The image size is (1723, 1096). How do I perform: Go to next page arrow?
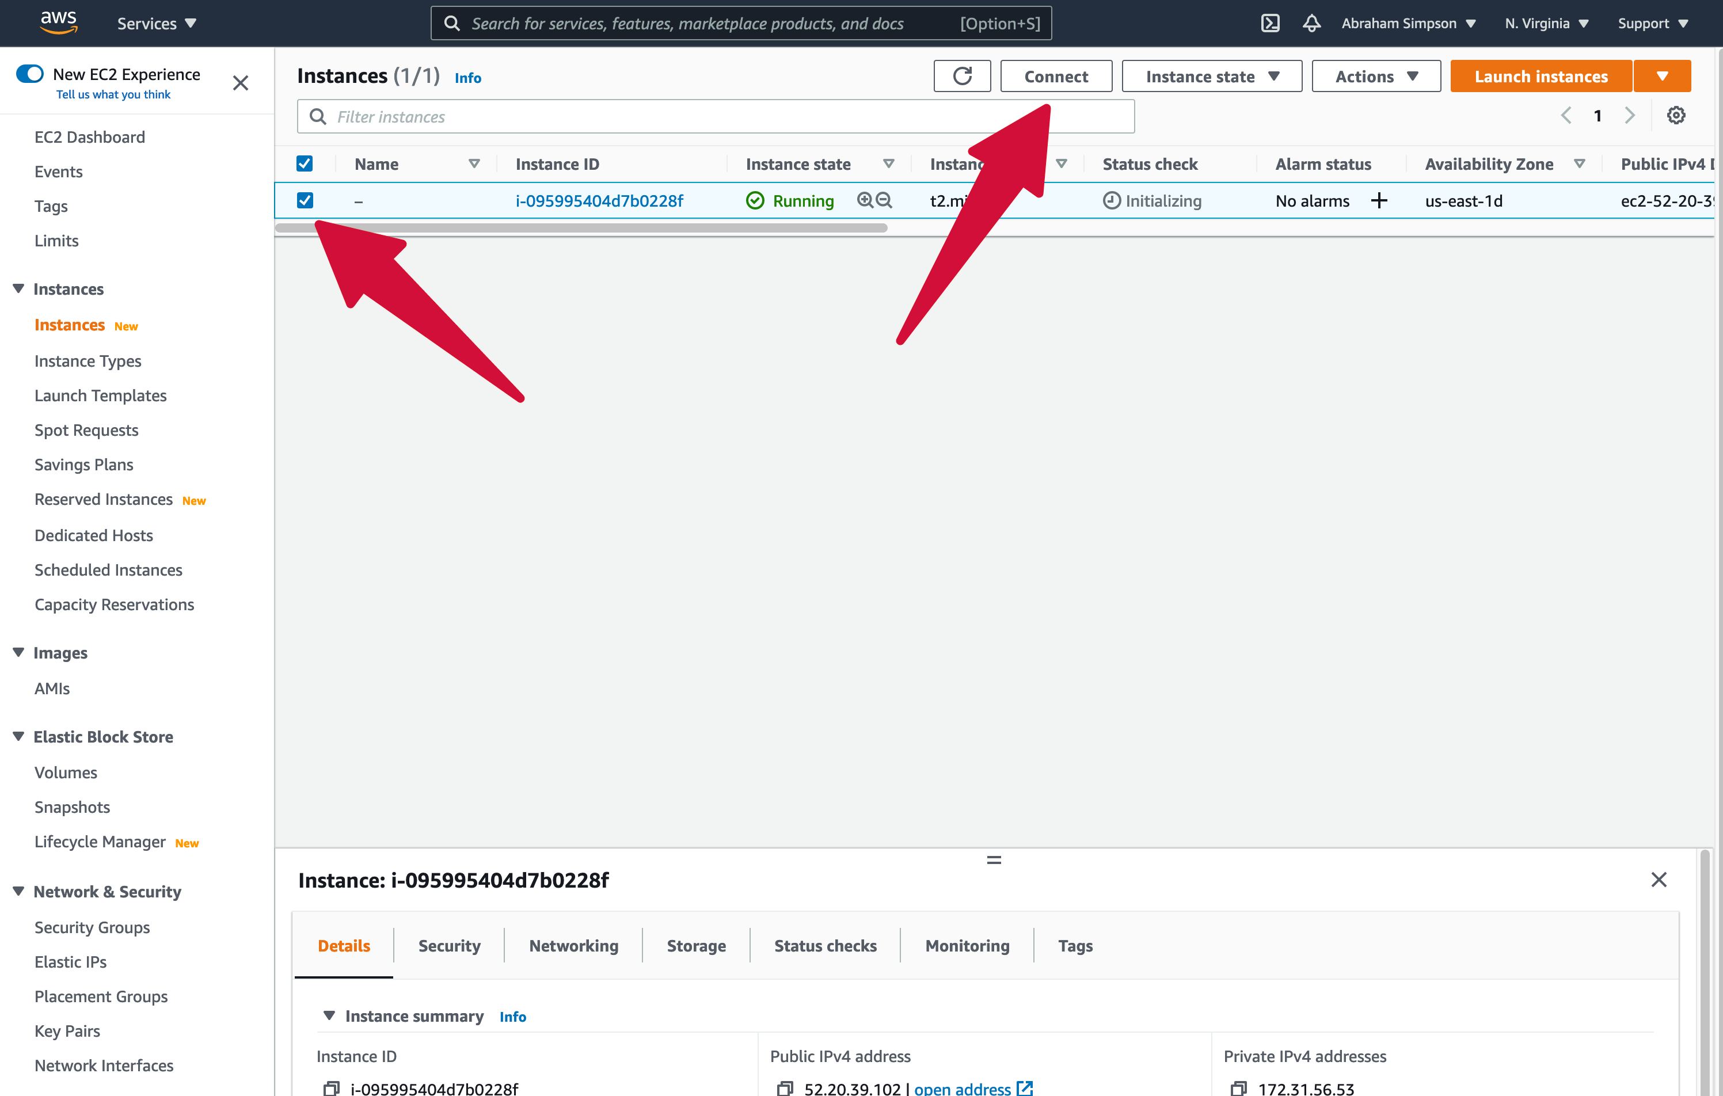(1629, 116)
